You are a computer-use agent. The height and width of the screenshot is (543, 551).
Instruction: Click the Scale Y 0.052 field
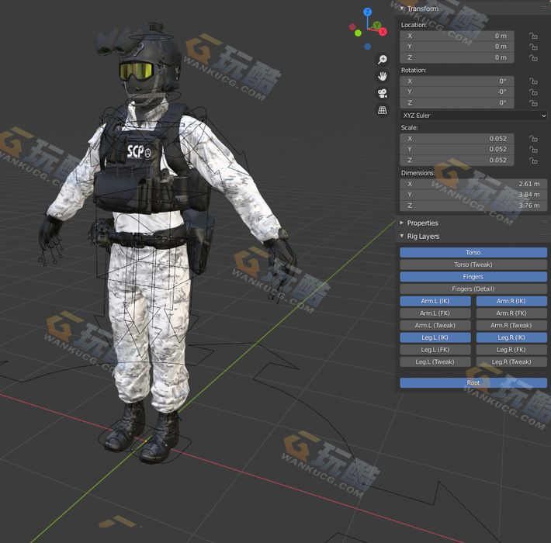(x=457, y=150)
